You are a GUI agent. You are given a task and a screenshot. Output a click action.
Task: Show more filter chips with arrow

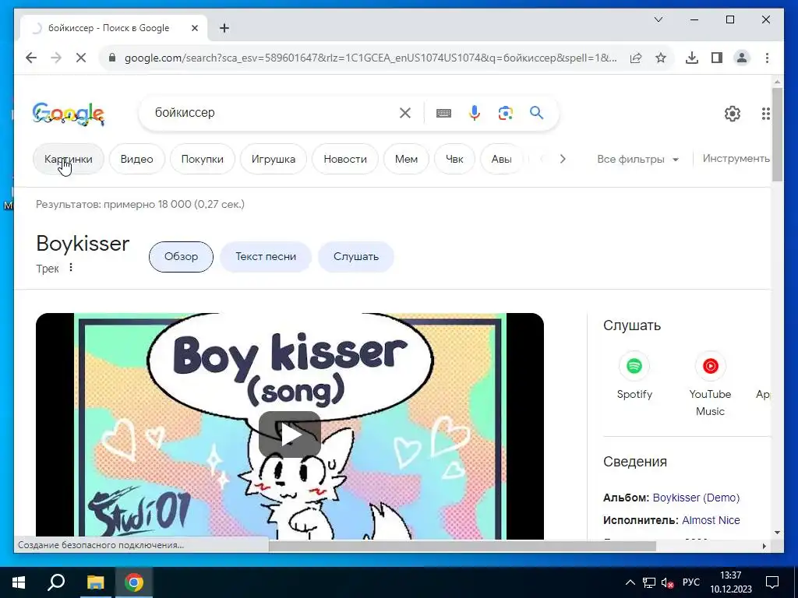[x=563, y=159]
